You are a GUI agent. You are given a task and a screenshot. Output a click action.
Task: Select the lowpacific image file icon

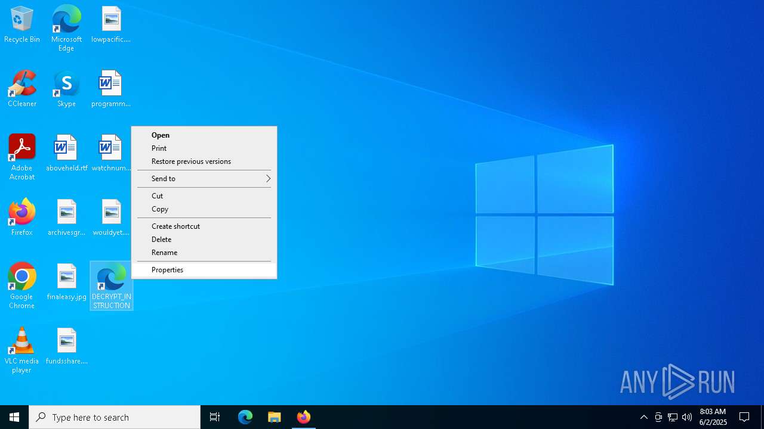pos(111,24)
